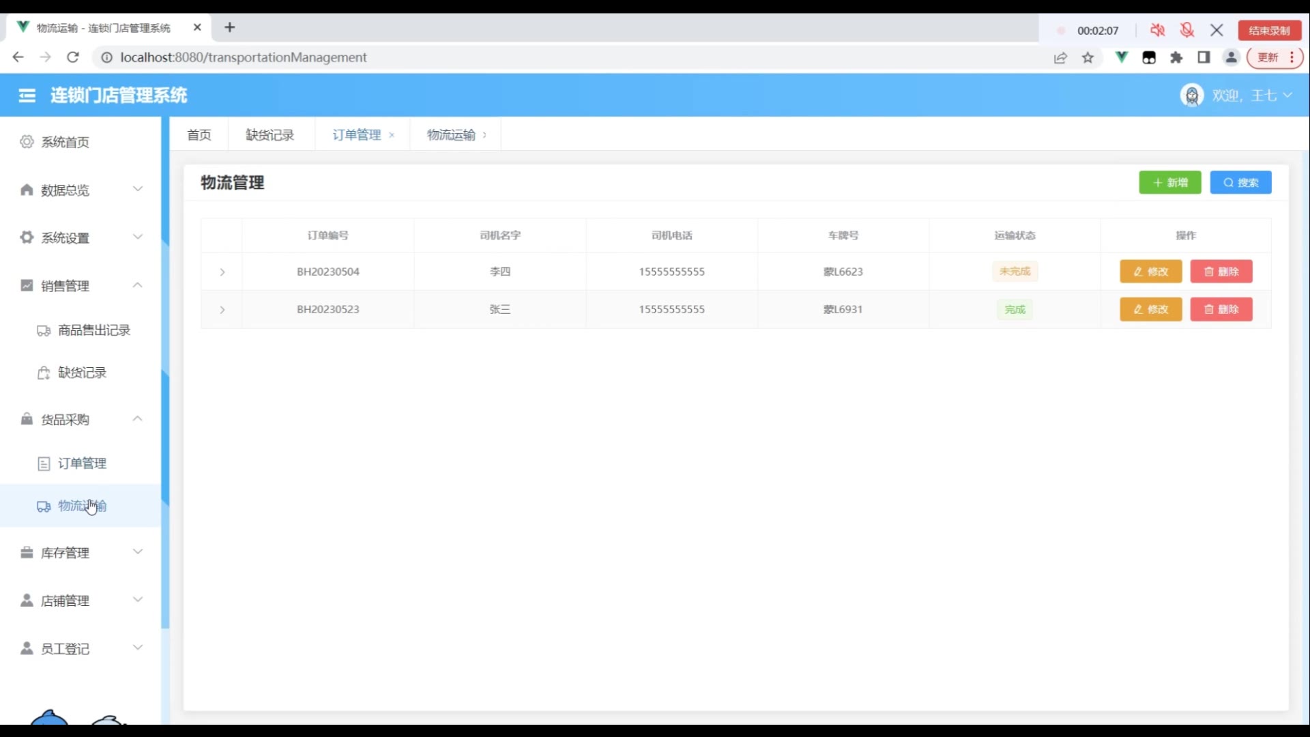Delete the 张三 transport record
This screenshot has width=1310, height=737.
coord(1221,310)
